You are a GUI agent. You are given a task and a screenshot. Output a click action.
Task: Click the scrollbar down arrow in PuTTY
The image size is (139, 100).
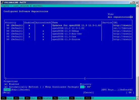coord(137,98)
